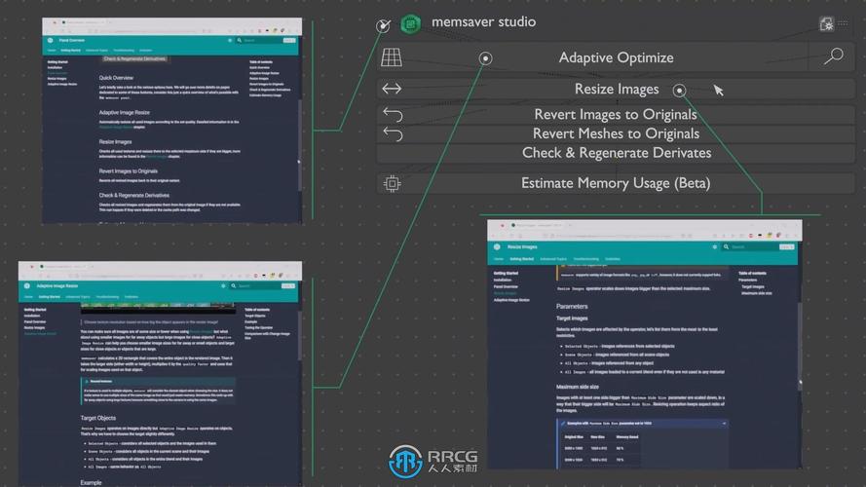This screenshot has width=866, height=487.
Task: Jump to Estimate Memory Usage in Panel Overview contents
Action: pyautogui.click(x=266, y=95)
